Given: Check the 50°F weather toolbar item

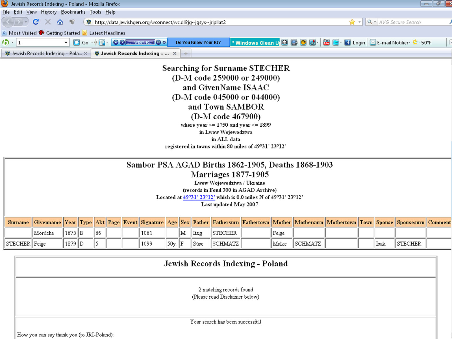Looking at the screenshot, I should click(422, 42).
